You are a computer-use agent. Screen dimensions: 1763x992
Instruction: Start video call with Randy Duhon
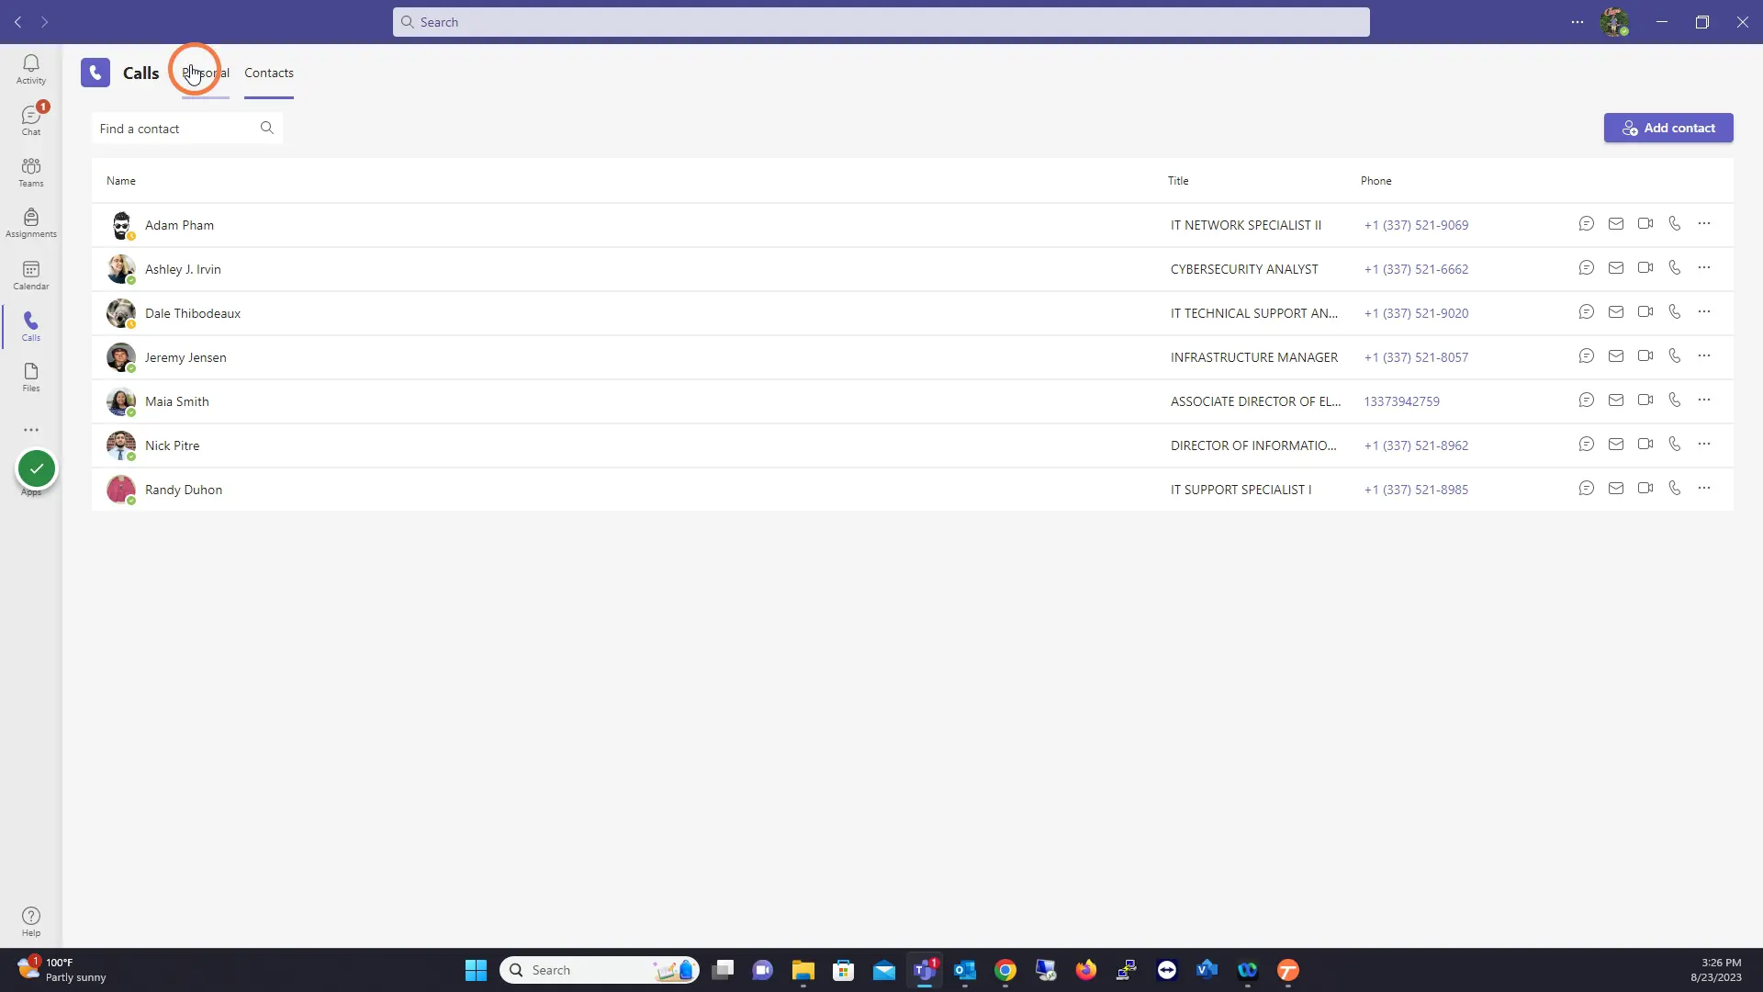[1645, 489]
